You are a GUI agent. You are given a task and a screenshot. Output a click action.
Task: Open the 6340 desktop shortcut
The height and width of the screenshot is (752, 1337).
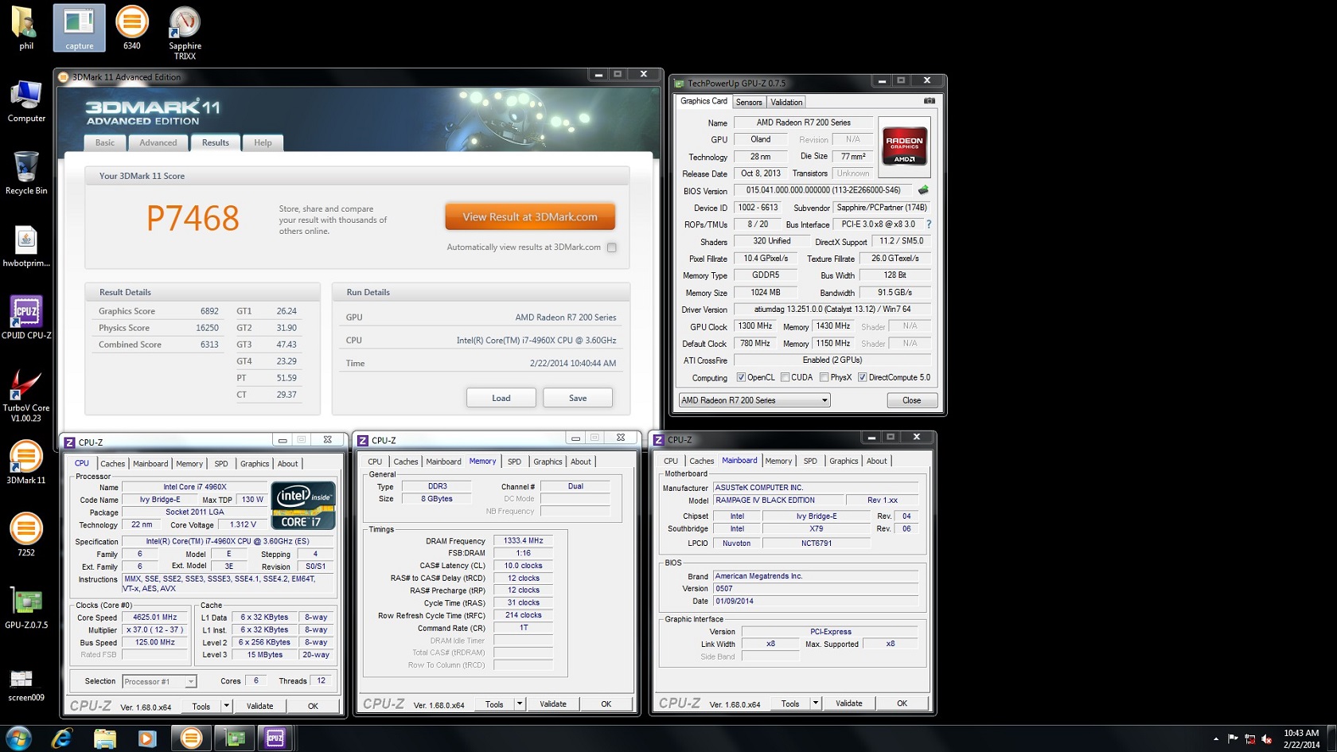tap(132, 27)
